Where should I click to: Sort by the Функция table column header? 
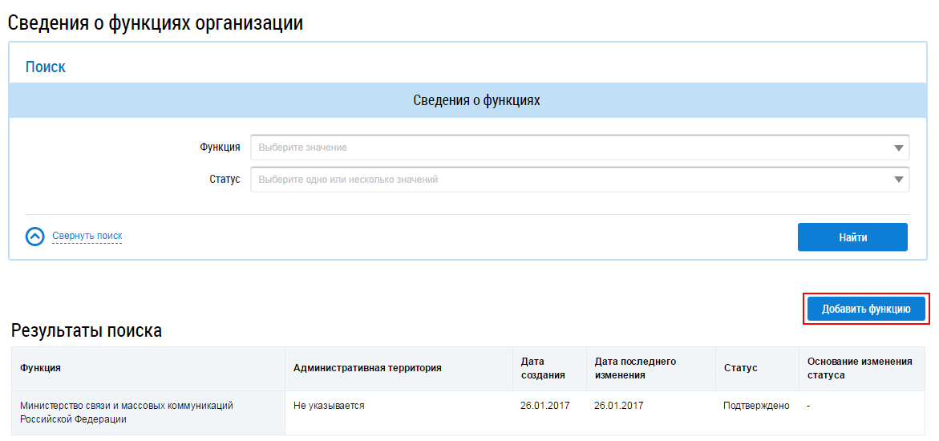click(x=41, y=368)
